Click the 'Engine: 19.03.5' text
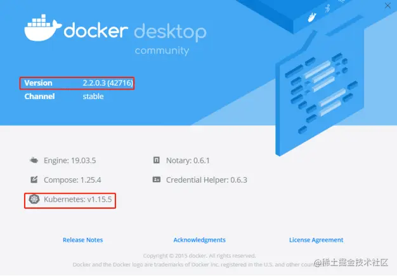 [70, 161]
